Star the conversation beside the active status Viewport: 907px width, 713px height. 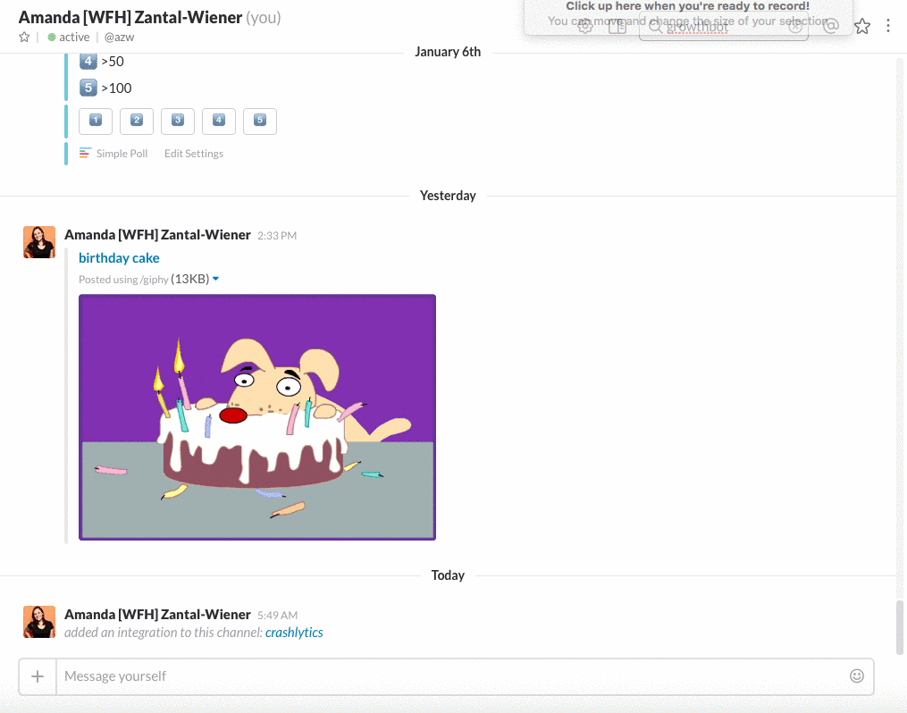tap(24, 38)
